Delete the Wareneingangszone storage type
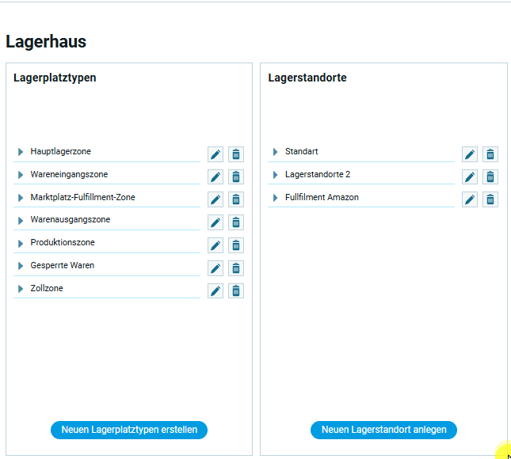The width and height of the screenshot is (511, 459). 236,177
